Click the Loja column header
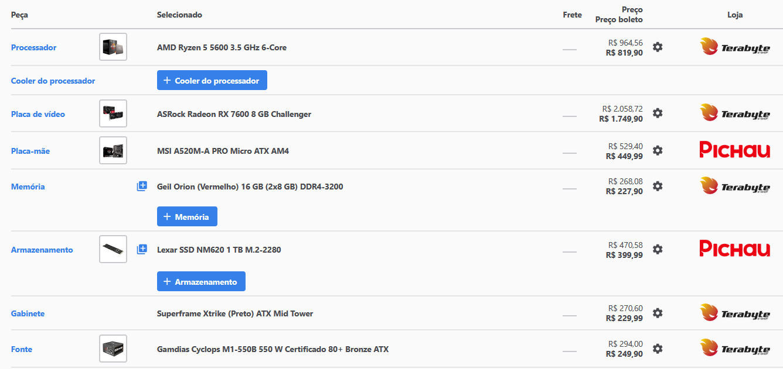 click(x=734, y=15)
